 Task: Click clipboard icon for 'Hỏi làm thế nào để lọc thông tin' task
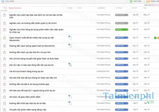click(x=4, y=78)
